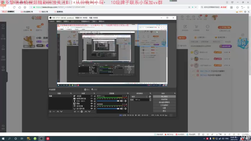The height and width of the screenshot is (141, 251).
Task: Open OBS icon on Windows taskbar
Action: pyautogui.click(x=41, y=139)
